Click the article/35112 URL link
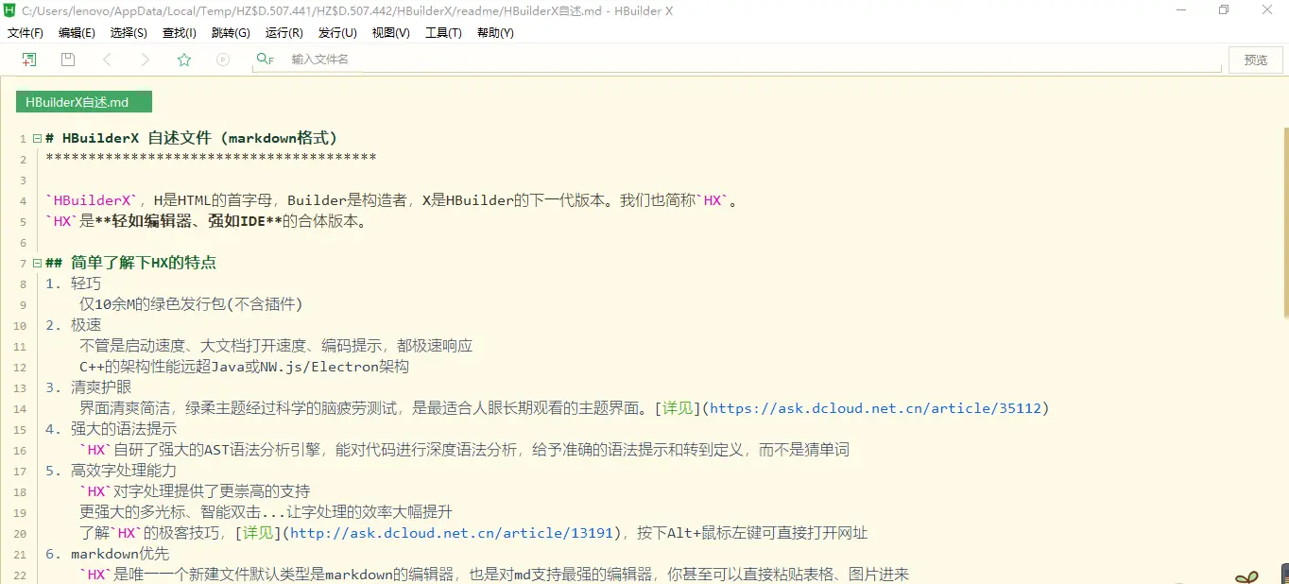 coord(875,408)
